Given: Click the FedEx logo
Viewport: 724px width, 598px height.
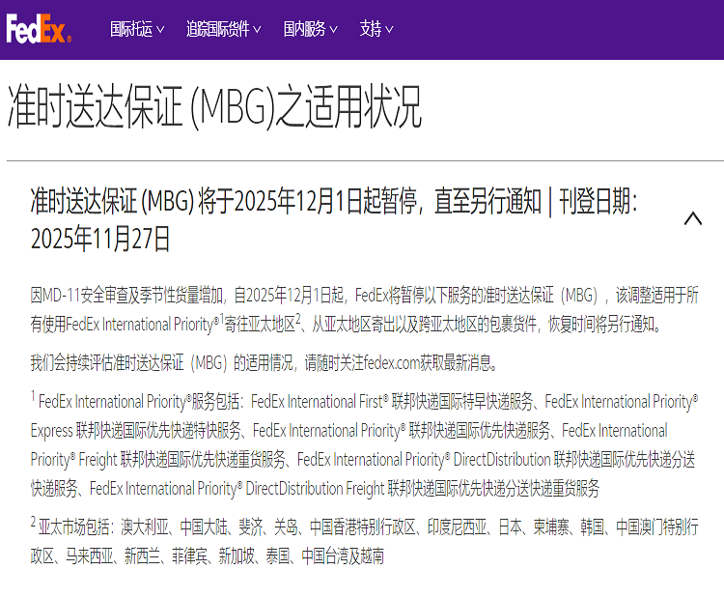Looking at the screenshot, I should [x=39, y=30].
